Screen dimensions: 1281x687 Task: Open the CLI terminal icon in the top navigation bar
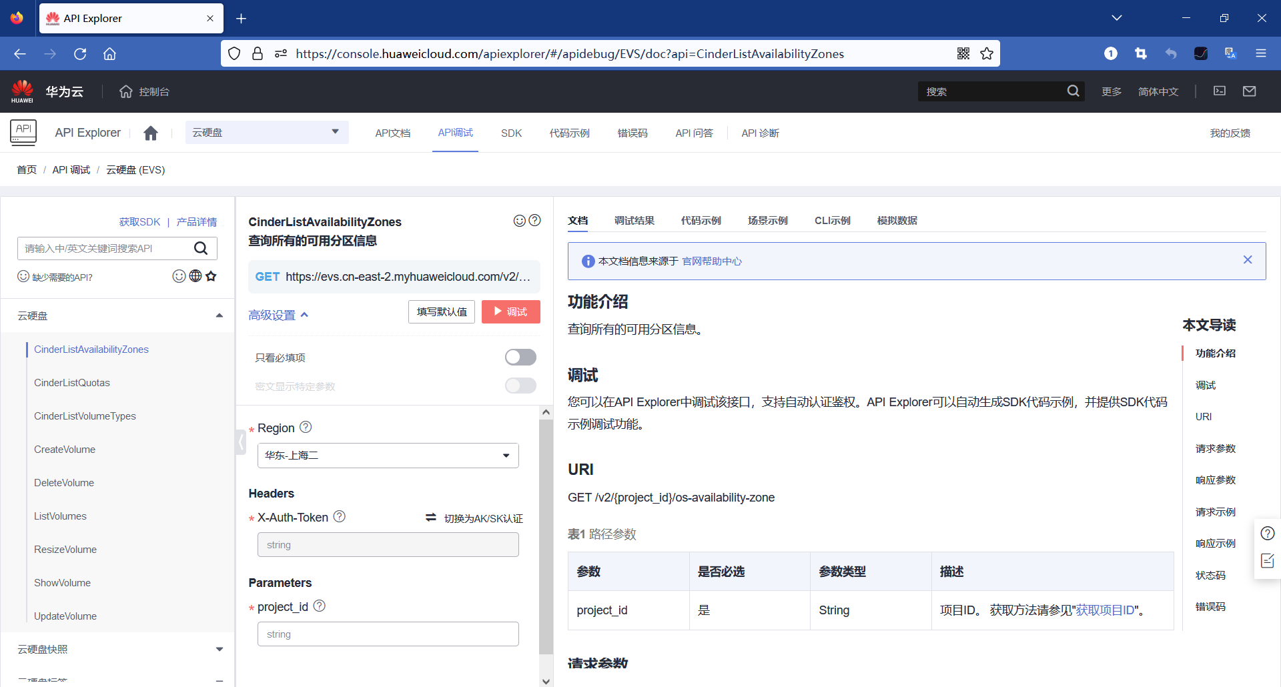coord(1220,91)
